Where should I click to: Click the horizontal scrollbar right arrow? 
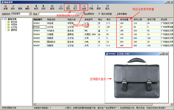coord(172,104)
